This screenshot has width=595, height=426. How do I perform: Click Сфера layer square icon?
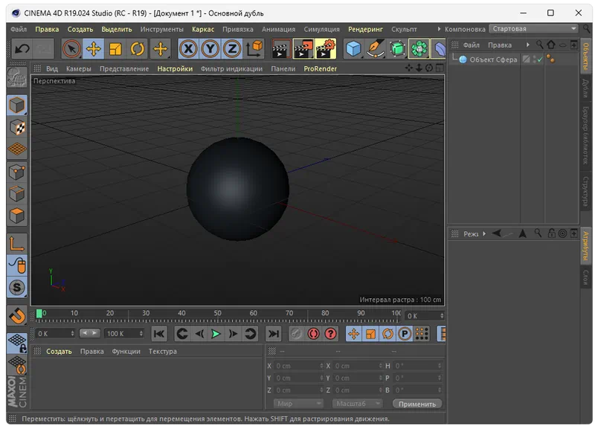coord(526,59)
